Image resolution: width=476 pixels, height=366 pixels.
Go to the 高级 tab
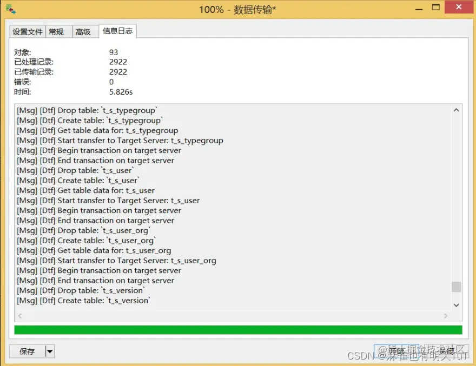click(85, 31)
